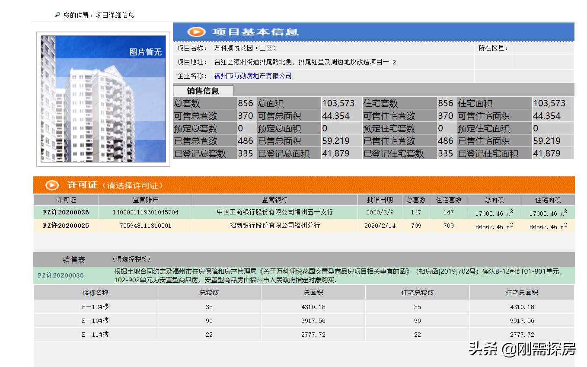Click the FZ许20200025 permit entry

point(66,225)
